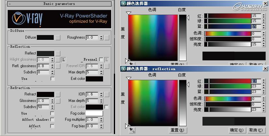Viewport: 269px width, 136px height.
Task: Click the app icon in reflection color selector title bar
Action: pos(123,69)
